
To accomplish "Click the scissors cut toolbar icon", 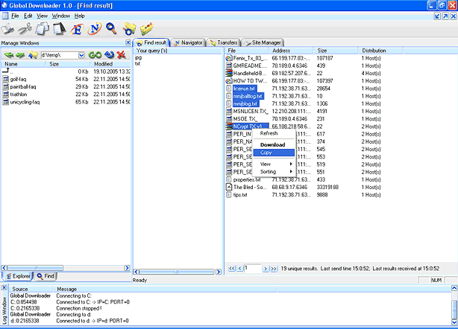I will pyautogui.click(x=25, y=29).
